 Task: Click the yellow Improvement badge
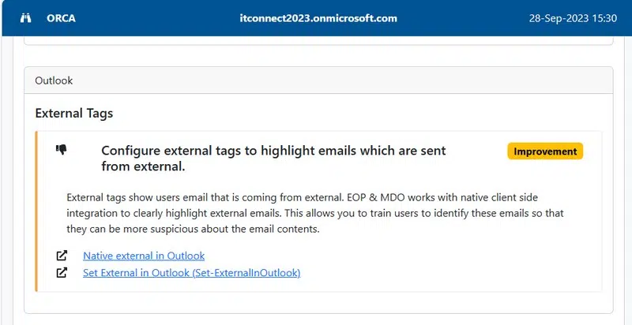(545, 151)
